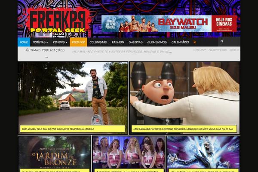Open the FreakPop Store link
The width and height of the screenshot is (258, 172).
tap(218, 50)
